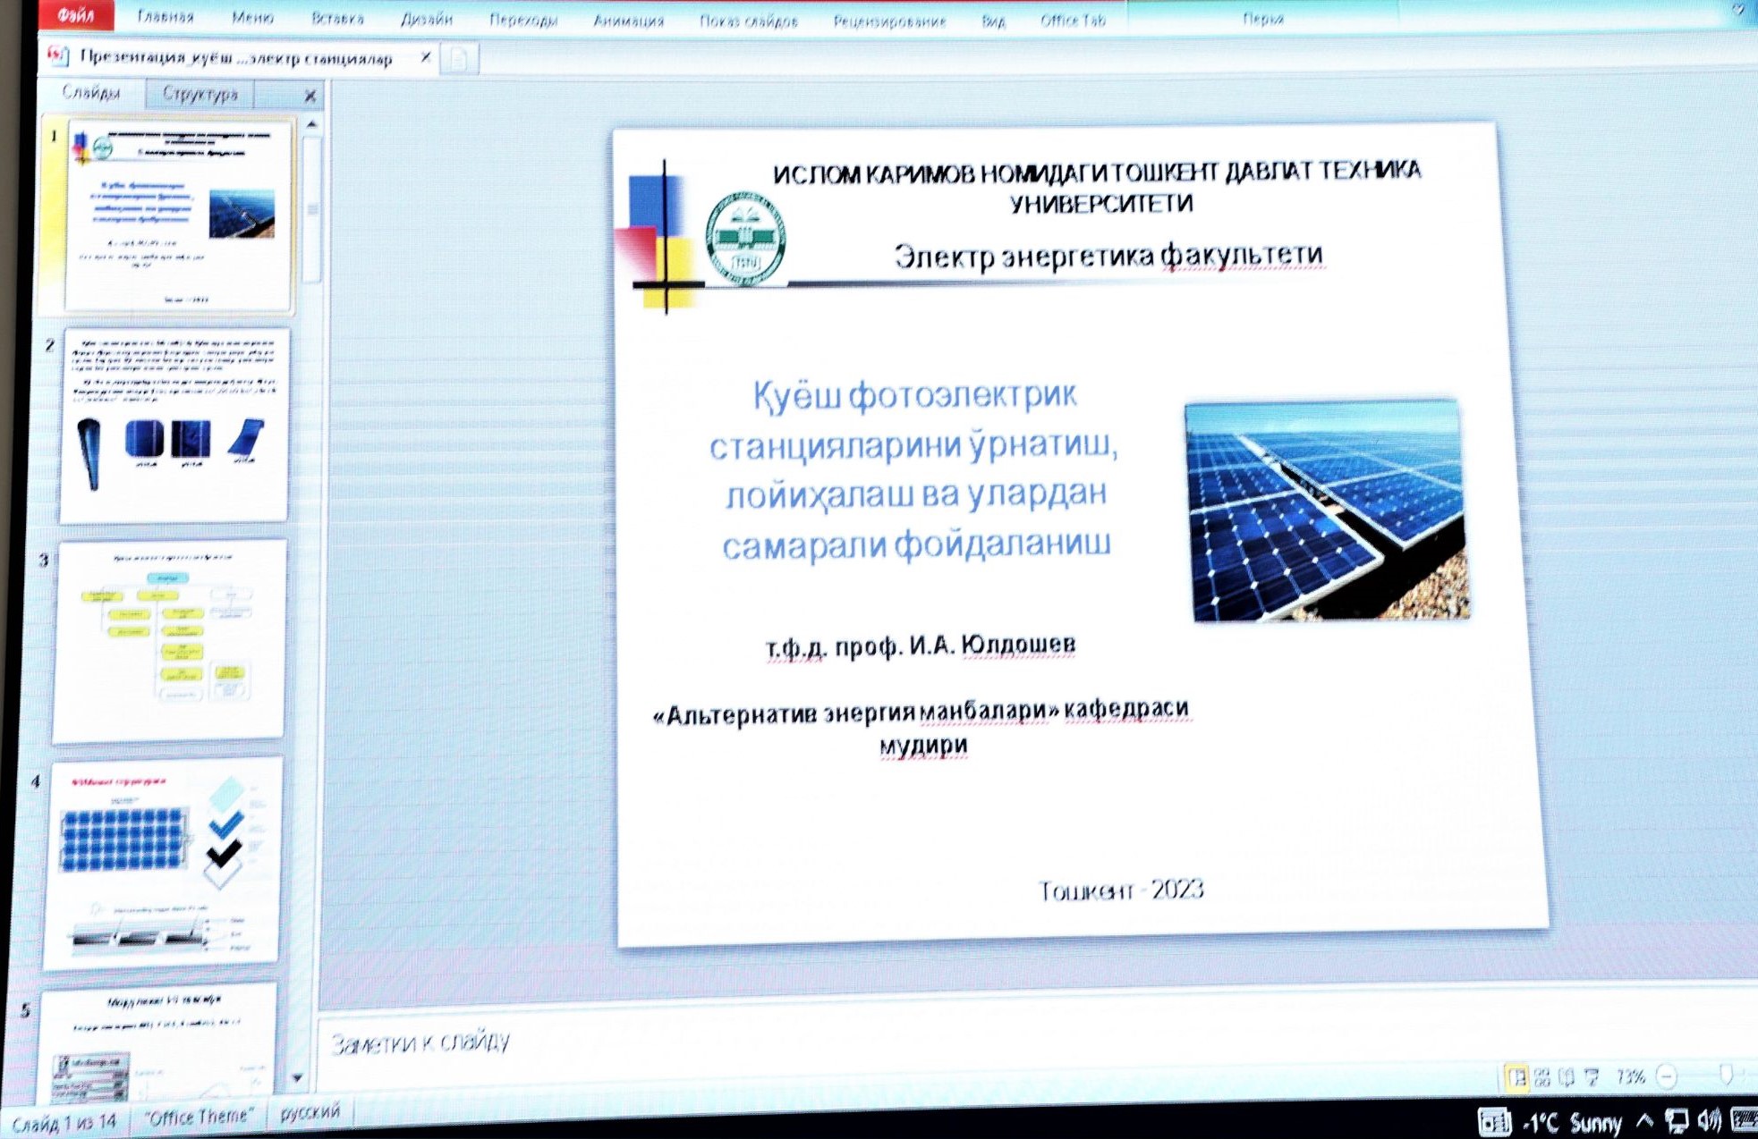
Task: Click the 73% zoom level
Action: point(1630,1076)
